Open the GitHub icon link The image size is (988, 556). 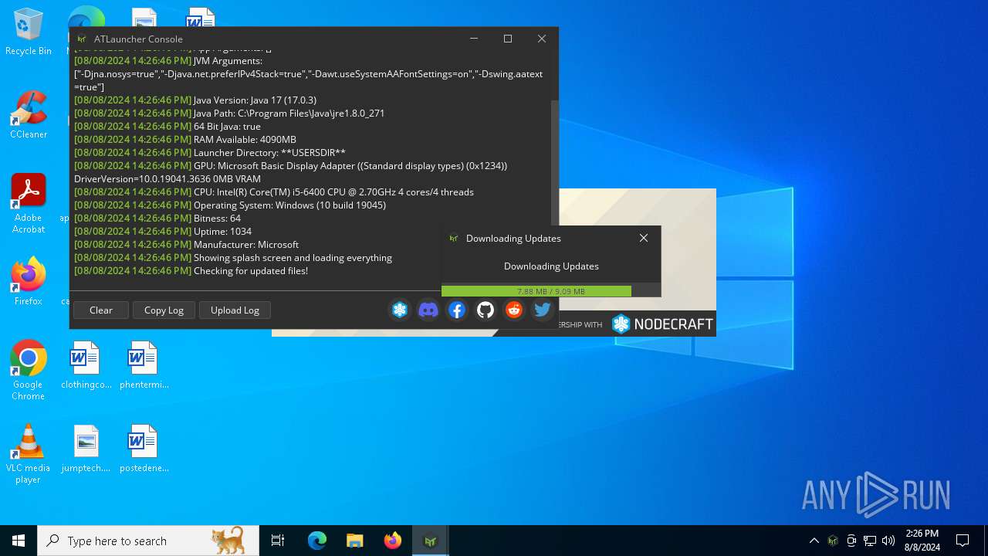click(486, 310)
